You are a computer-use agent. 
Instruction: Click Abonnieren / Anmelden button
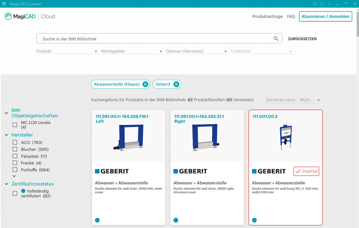coord(326,16)
